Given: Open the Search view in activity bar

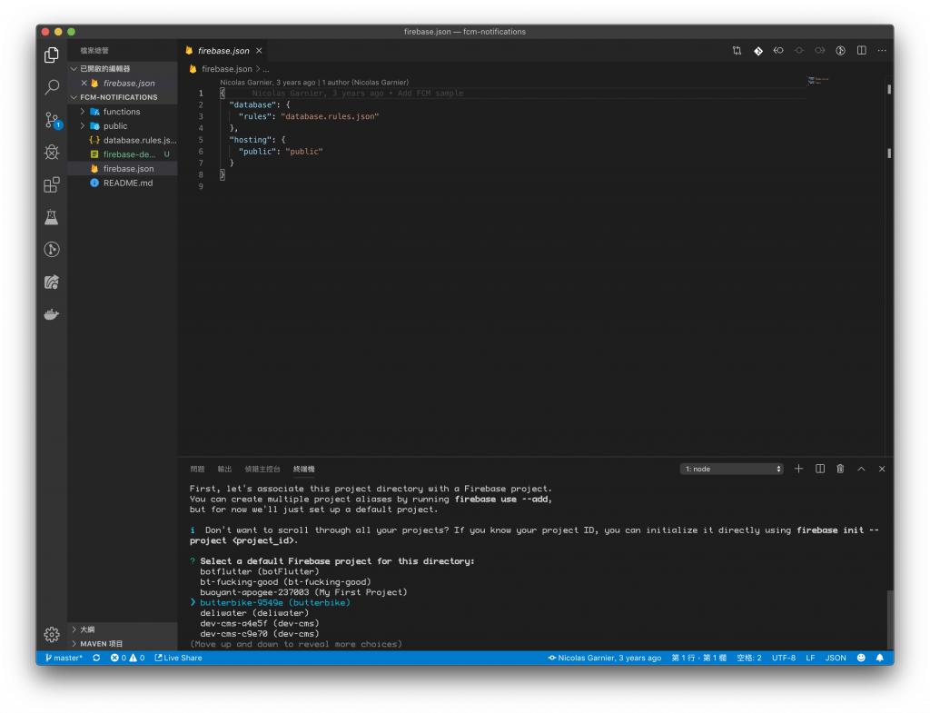Looking at the screenshot, I should tap(52, 88).
